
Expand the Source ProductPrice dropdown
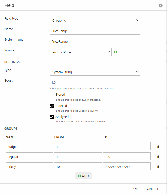point(80,52)
